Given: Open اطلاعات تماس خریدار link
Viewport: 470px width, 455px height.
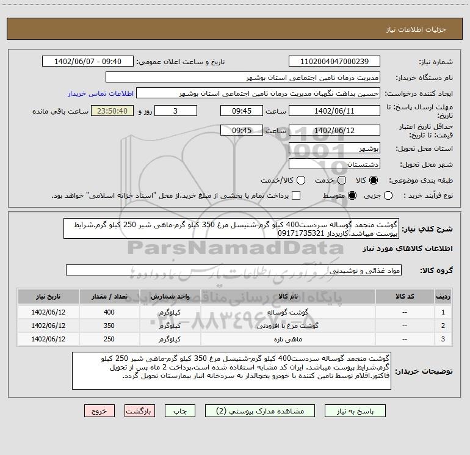Looking at the screenshot, I should pos(101,93).
